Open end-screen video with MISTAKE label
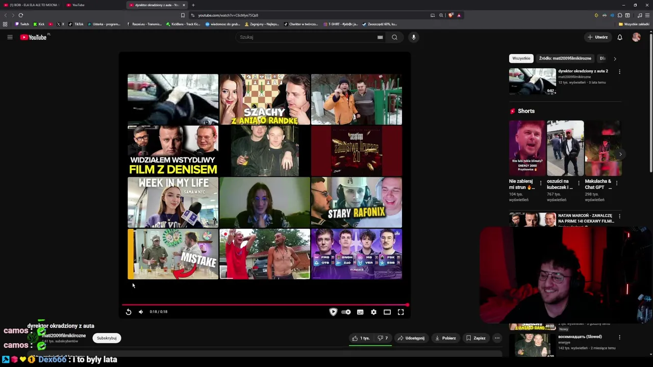Viewport: 653px width, 367px height. [x=173, y=254]
